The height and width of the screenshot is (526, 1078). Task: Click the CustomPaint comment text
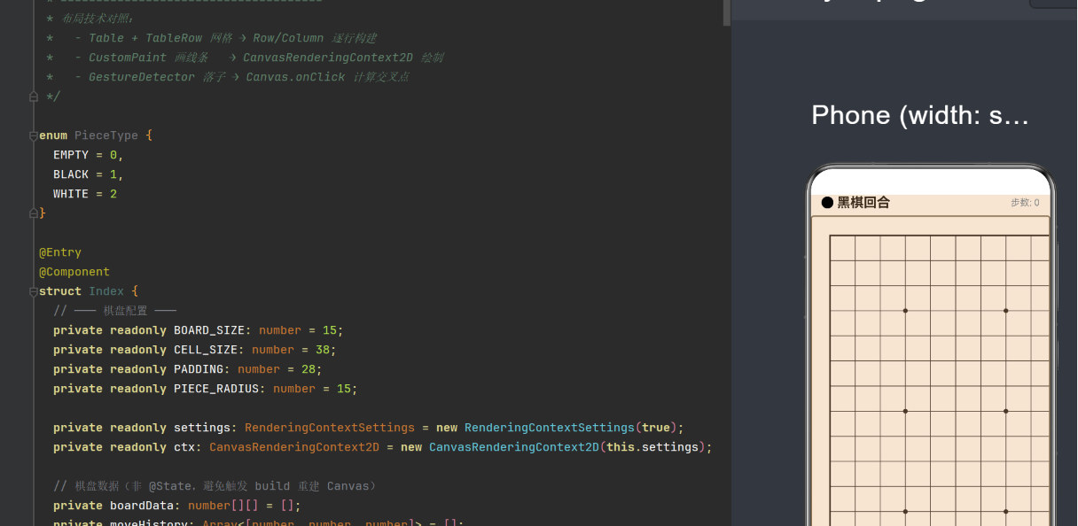point(128,58)
